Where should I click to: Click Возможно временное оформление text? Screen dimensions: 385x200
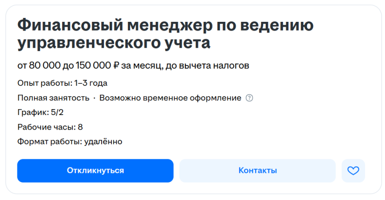pos(170,98)
